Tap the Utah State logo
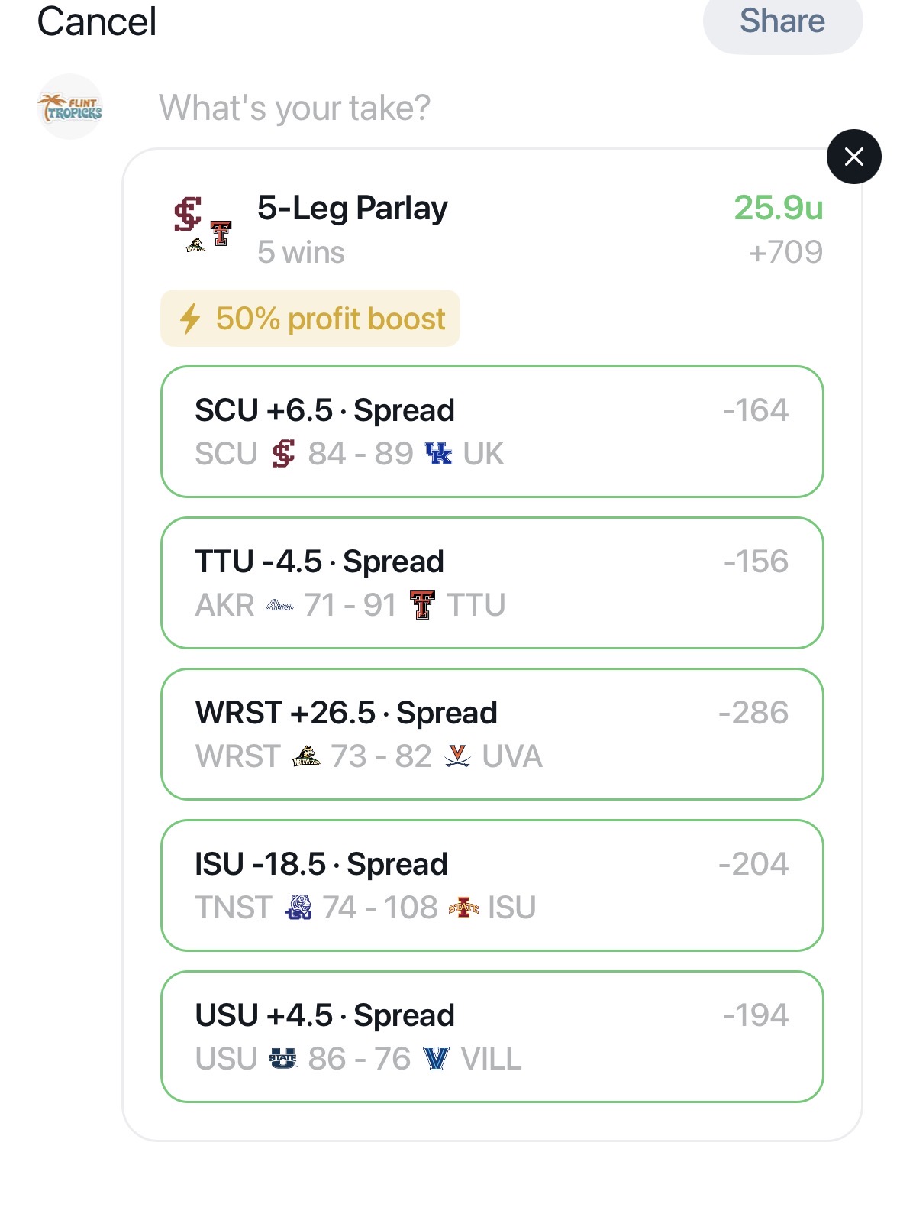Viewport: 900px width, 1217px height. coord(283,1059)
